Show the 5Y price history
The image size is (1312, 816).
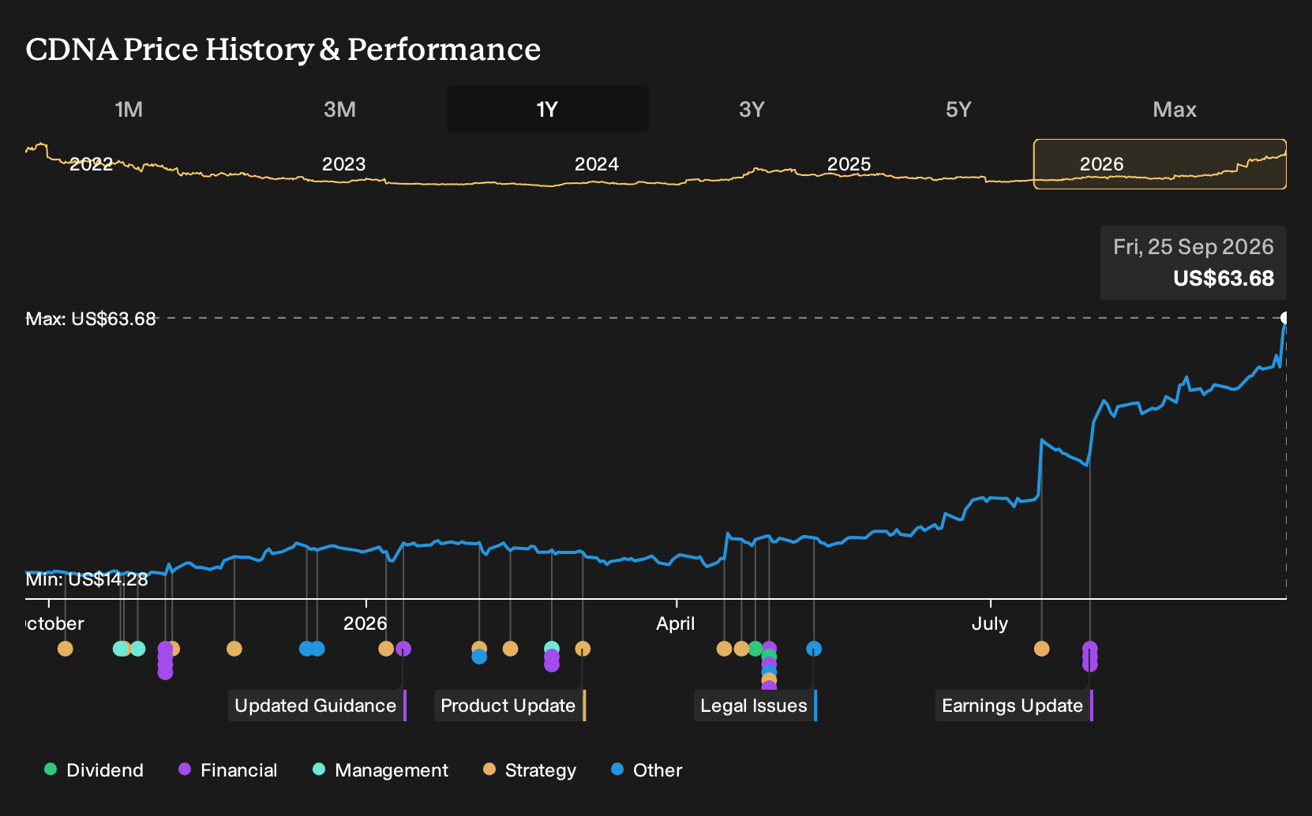[x=958, y=109]
